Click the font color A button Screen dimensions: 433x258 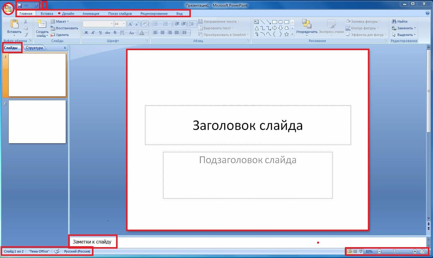coord(142,33)
